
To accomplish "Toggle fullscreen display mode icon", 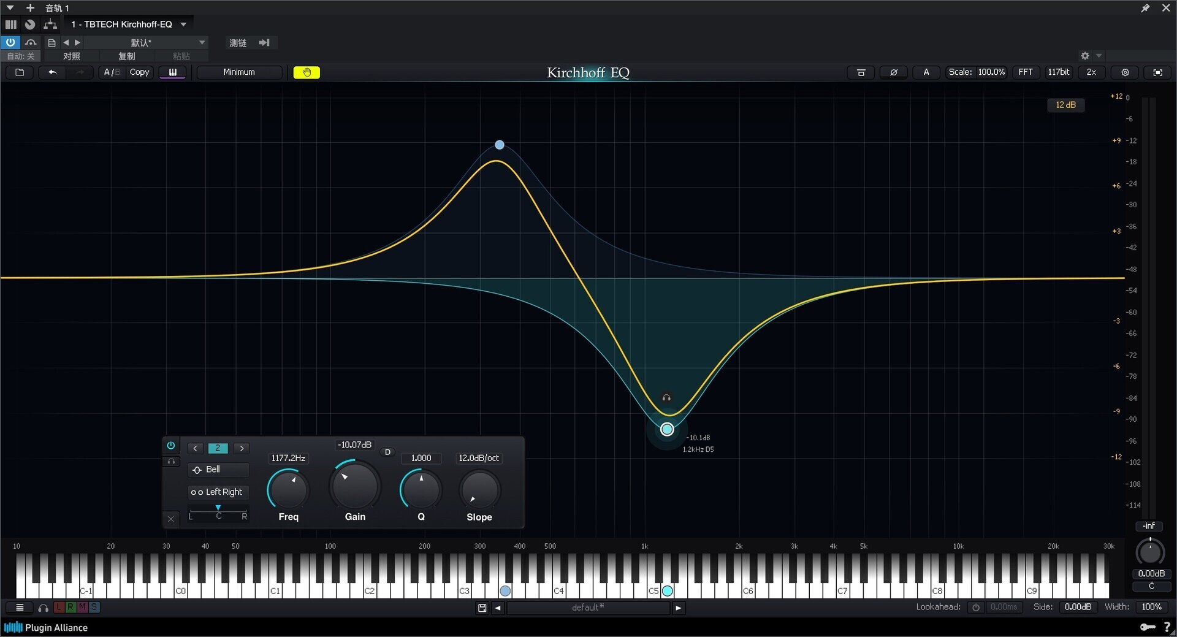I will 1157,72.
